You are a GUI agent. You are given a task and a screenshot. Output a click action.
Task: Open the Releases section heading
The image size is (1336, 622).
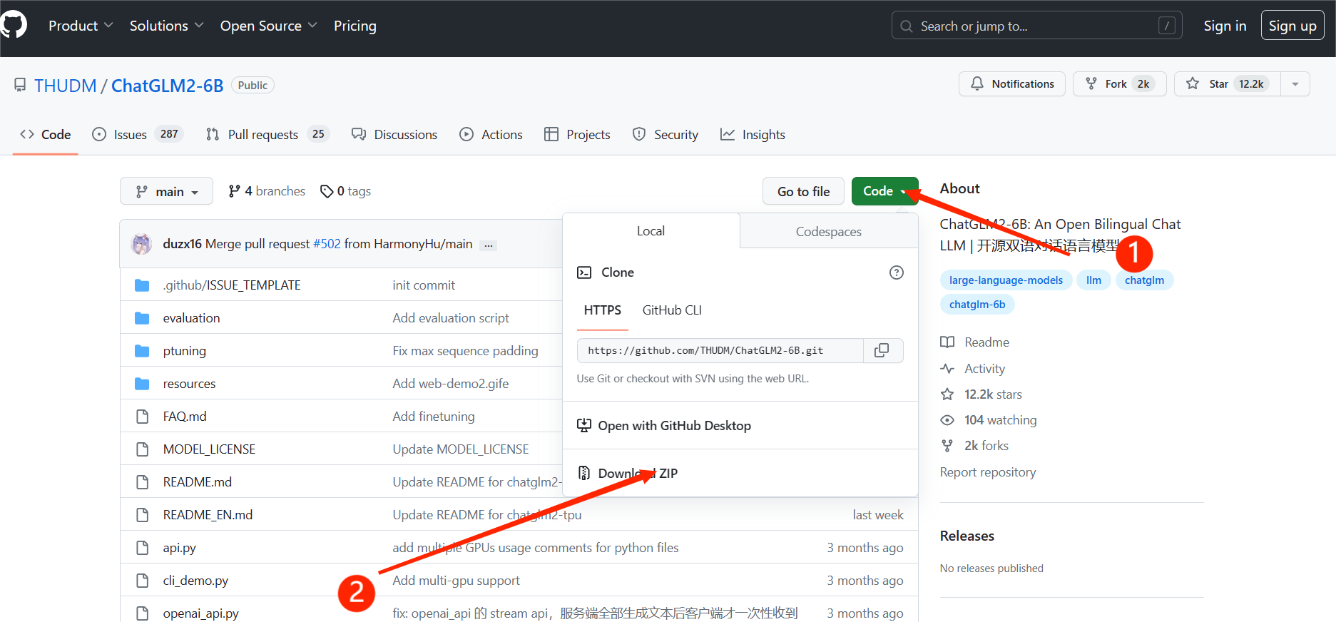click(x=967, y=536)
